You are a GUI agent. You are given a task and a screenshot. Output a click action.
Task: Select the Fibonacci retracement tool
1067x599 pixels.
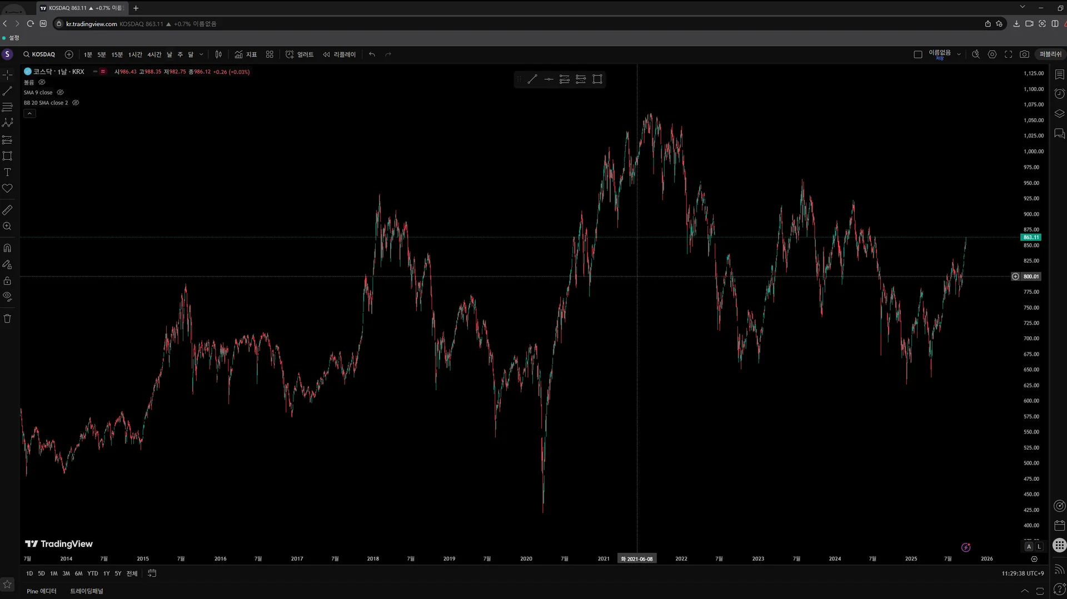pyautogui.click(x=7, y=107)
